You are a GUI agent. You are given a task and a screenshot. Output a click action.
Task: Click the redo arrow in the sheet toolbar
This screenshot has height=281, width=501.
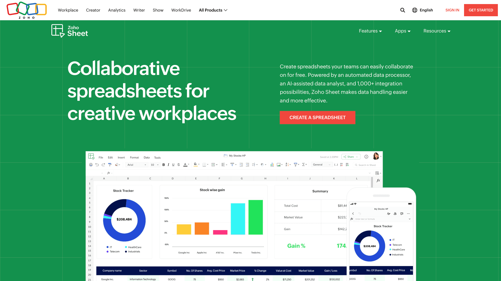pyautogui.click(x=103, y=165)
